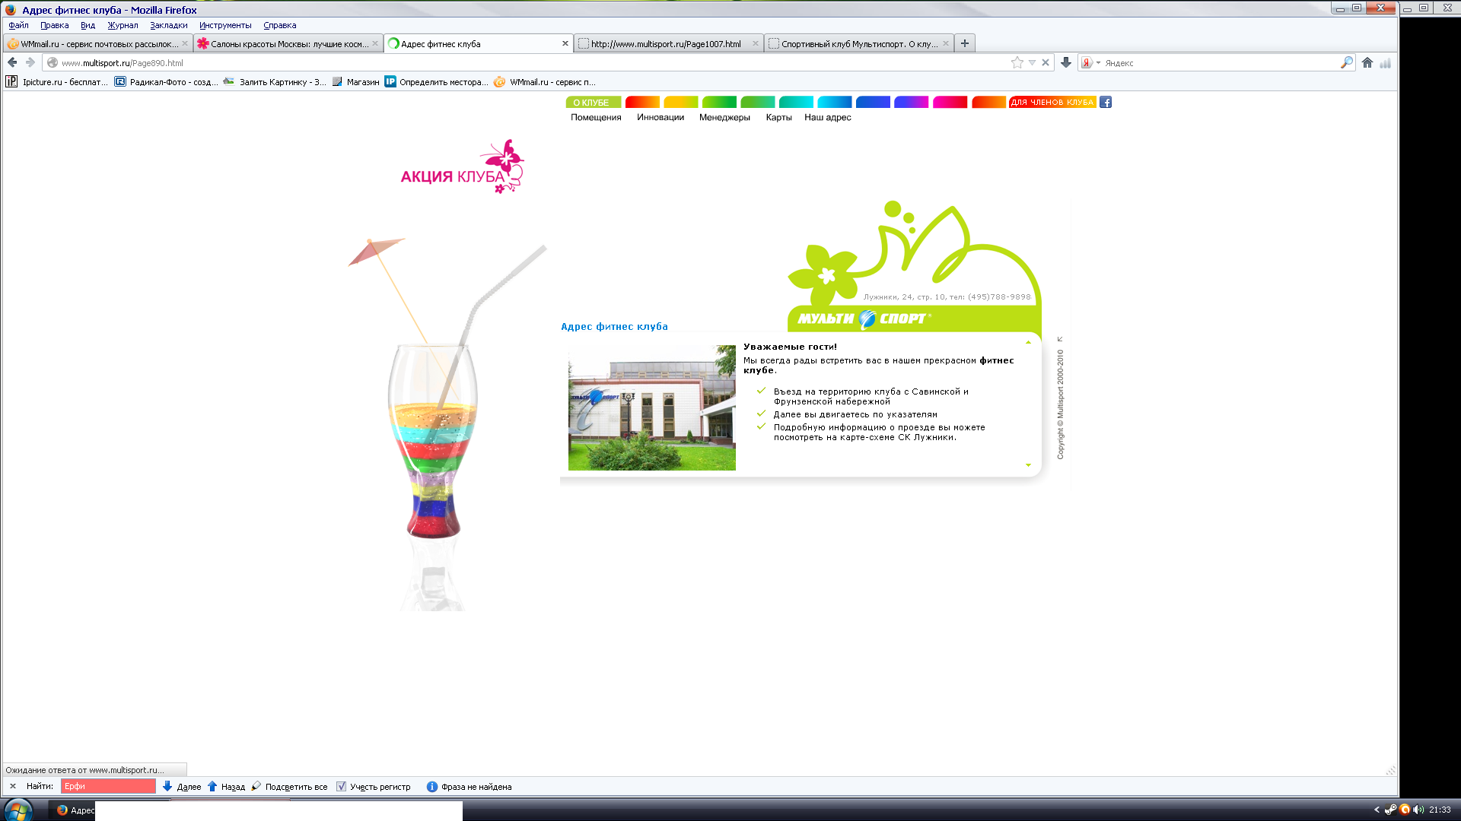Open the Наш адрес submenu link

click(828, 117)
